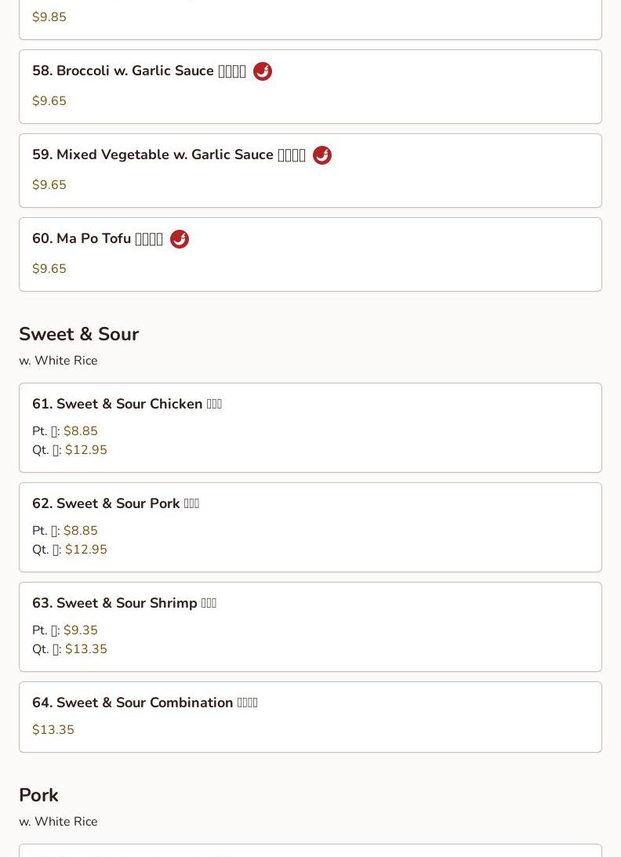Select 59. Mixed Vegetable w. Garlic Sauce
Viewport: 621px width, 857px height.
click(310, 170)
